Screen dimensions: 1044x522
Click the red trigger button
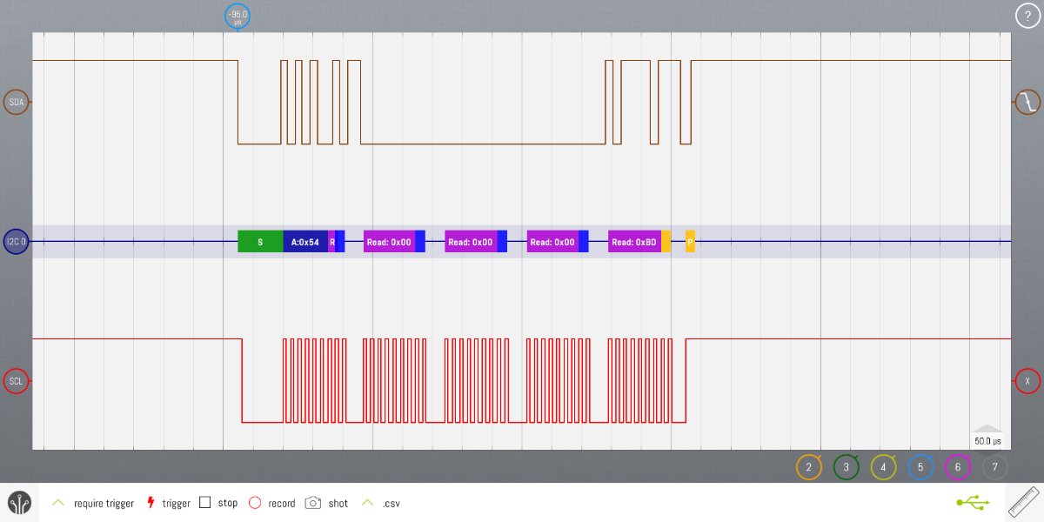151,503
